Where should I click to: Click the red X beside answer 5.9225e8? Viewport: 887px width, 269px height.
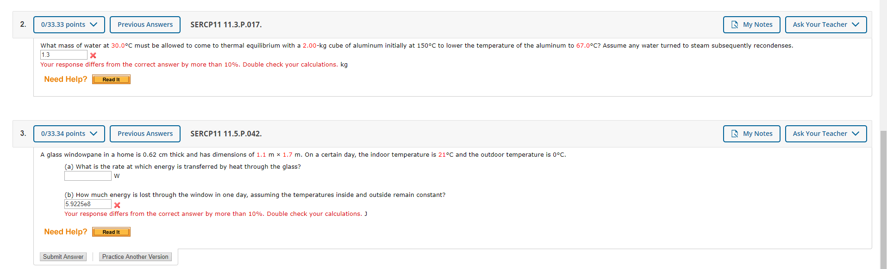tap(117, 205)
